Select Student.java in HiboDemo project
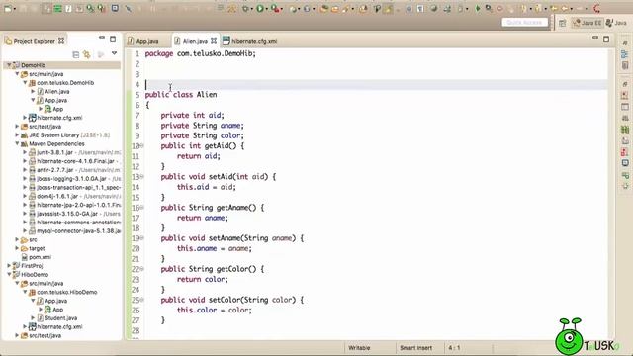This screenshot has height=356, width=633. 60,318
